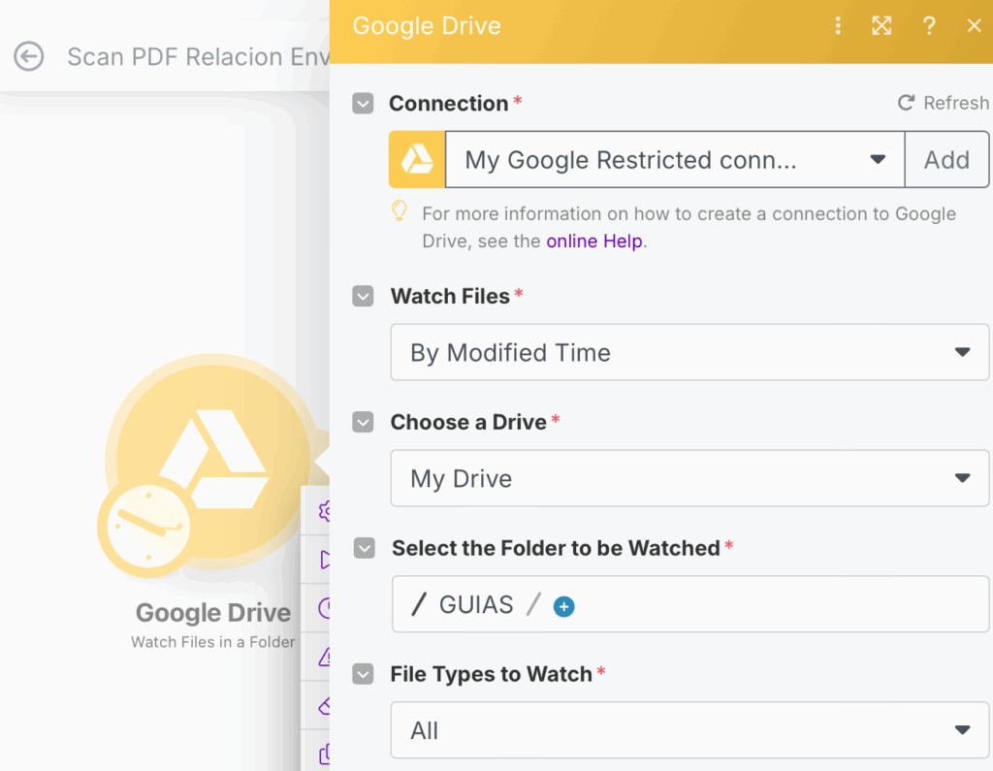The height and width of the screenshot is (771, 993).
Task: Click the Google Drive module label under the icon
Action: pyautogui.click(x=213, y=613)
